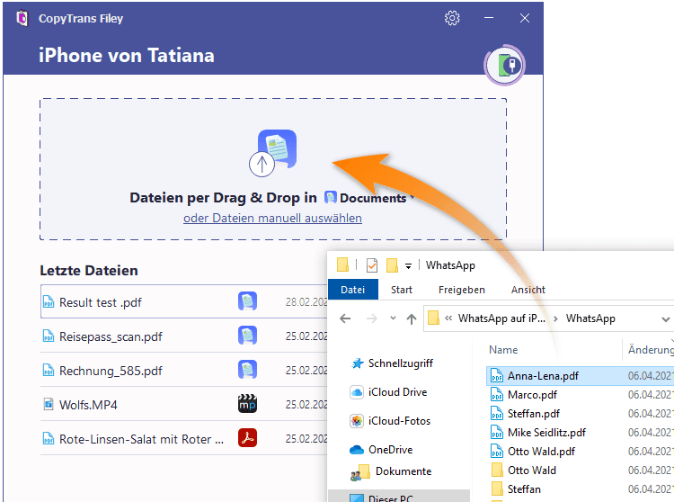The height and width of the screenshot is (502, 674).
Task: Click the new folder quick access toolbar icon
Action: coord(392,265)
